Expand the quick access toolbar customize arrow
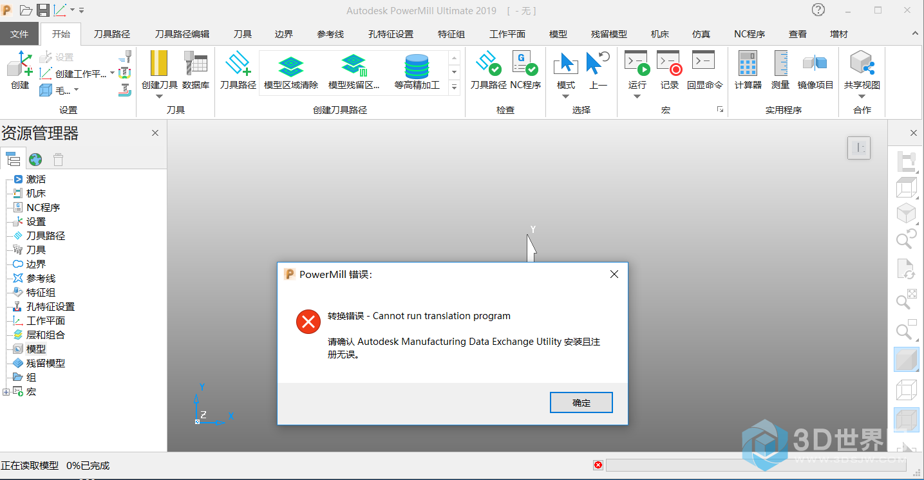Viewport: 924px width, 480px height. point(82,11)
